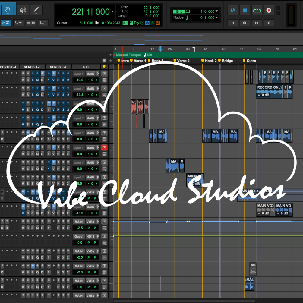Toggle the C button on the -2.0 track
The height and width of the screenshot is (303, 303).
coord(2,272)
